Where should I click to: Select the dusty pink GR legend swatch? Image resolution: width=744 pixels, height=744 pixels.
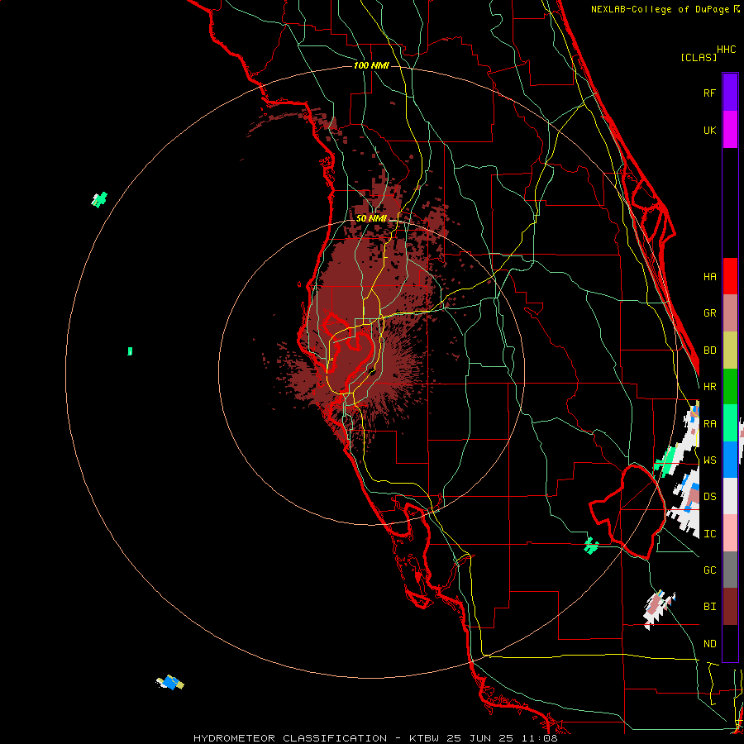(730, 313)
